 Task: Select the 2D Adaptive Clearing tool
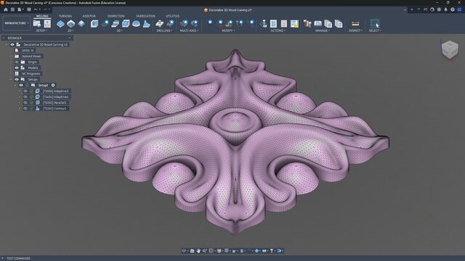60,24
